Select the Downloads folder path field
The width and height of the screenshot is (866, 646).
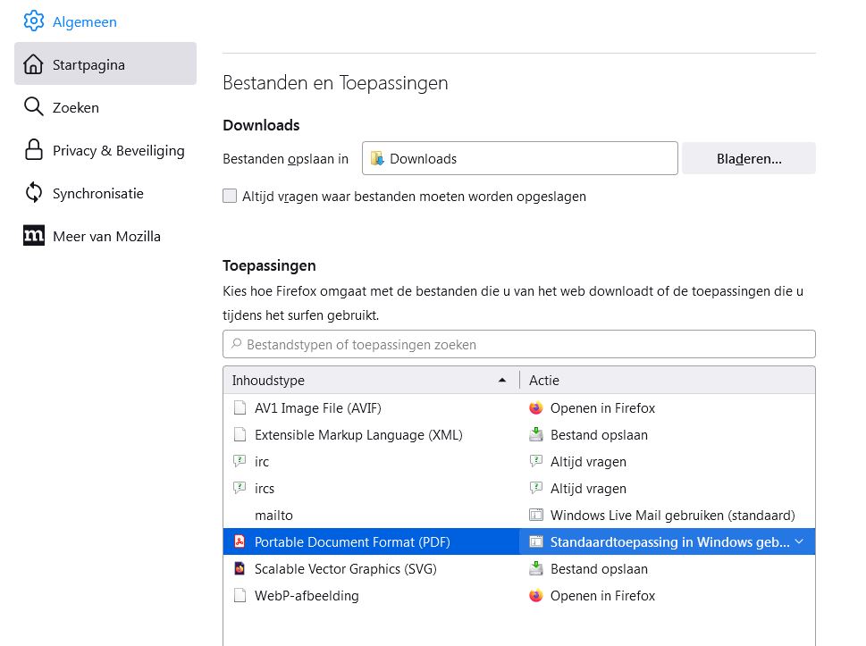(x=519, y=158)
